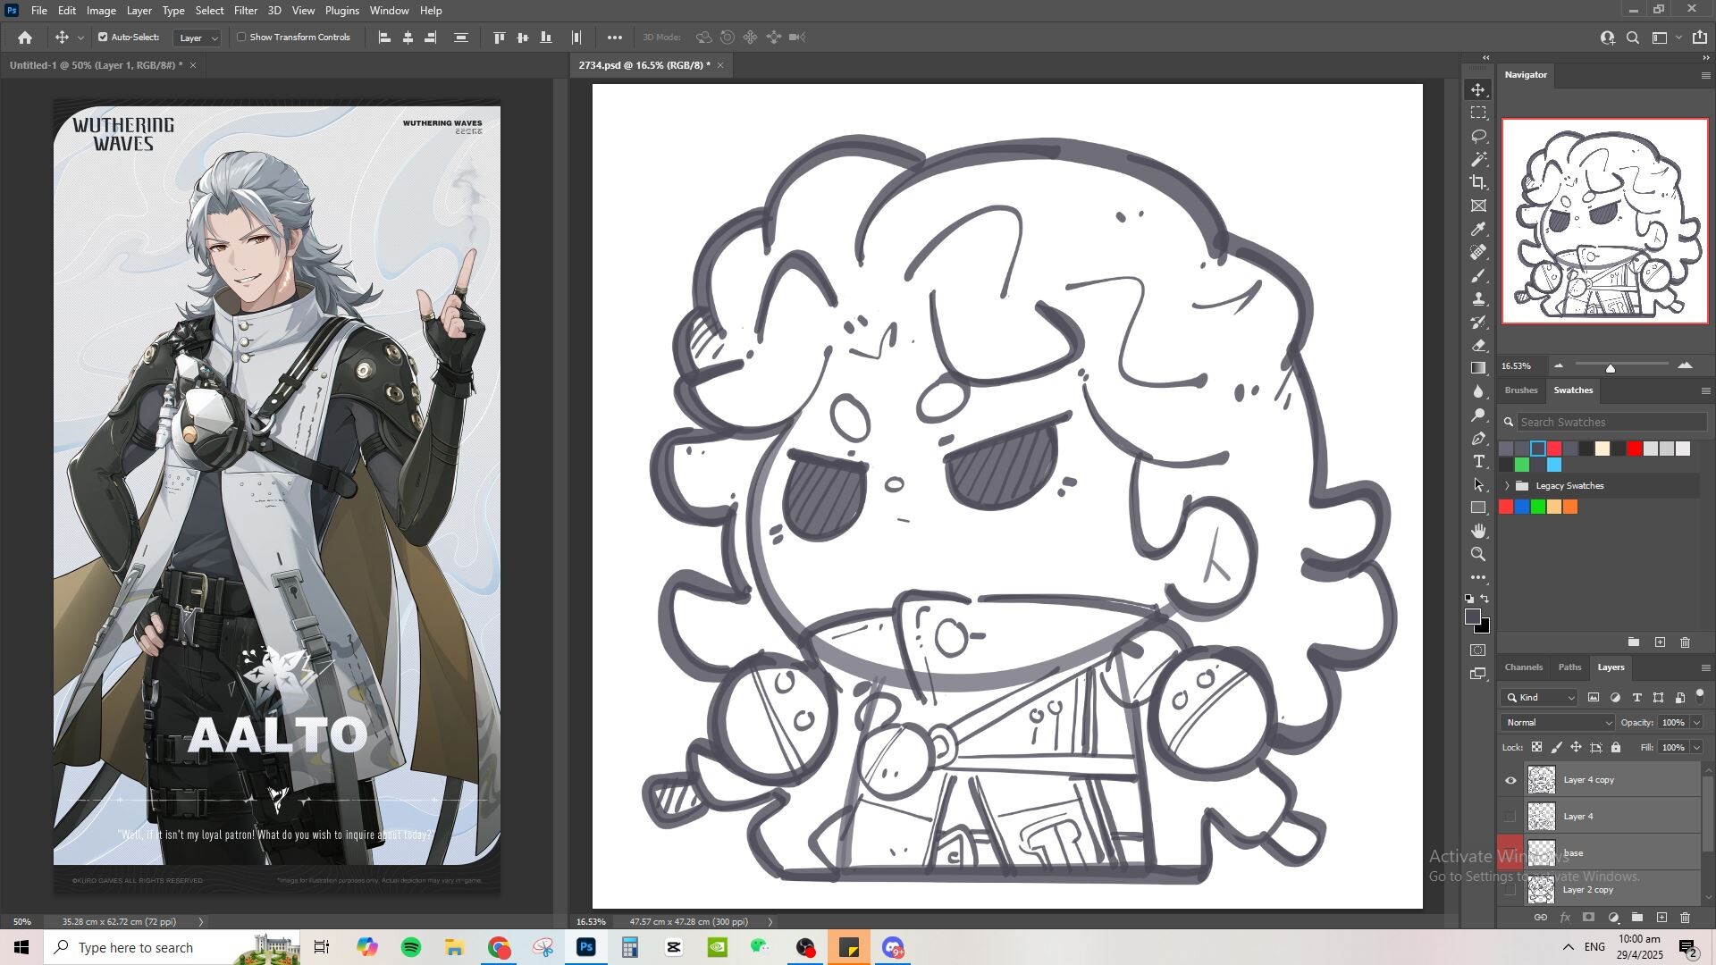The height and width of the screenshot is (965, 1716).
Task: Open the Filter menu
Action: (x=246, y=11)
